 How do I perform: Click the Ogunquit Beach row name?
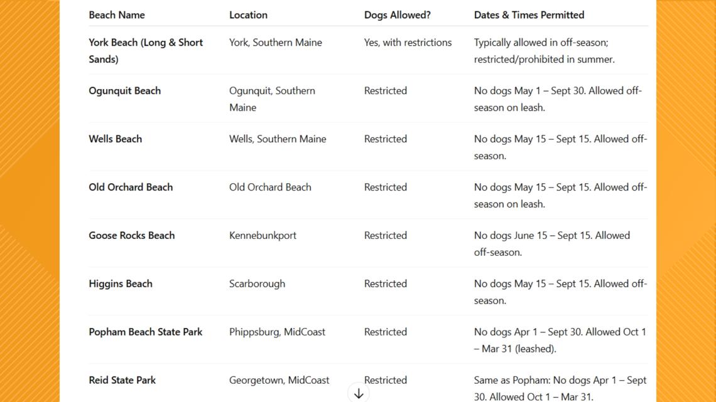coord(124,91)
